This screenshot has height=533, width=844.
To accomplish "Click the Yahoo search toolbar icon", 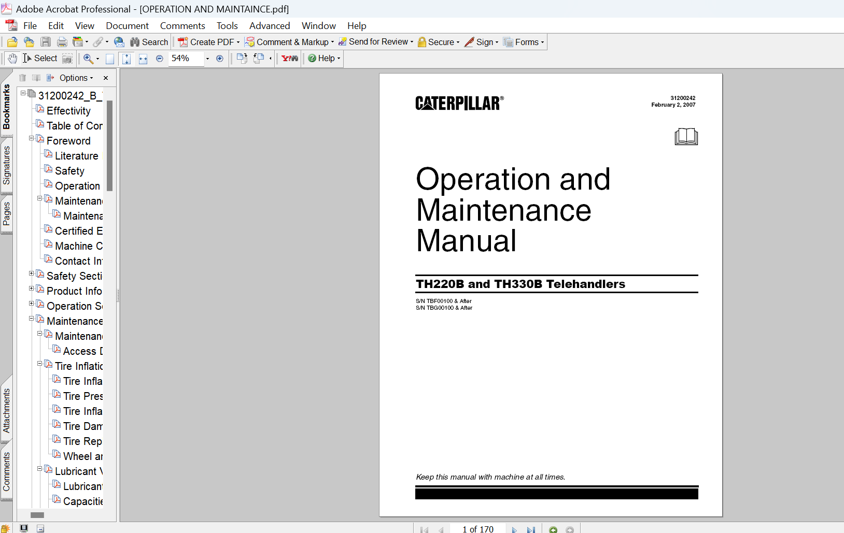I will coord(290,59).
